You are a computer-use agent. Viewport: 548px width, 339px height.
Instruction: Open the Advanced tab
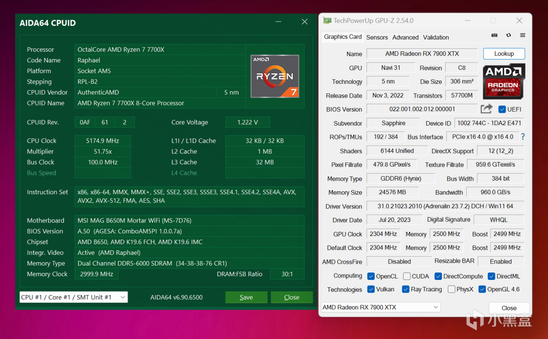[405, 37]
